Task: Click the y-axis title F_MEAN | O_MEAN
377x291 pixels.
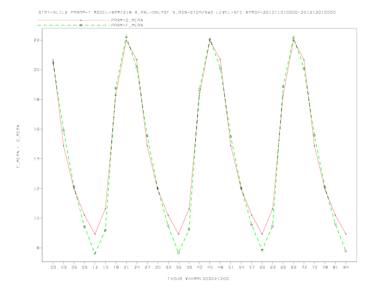Action: [18, 146]
